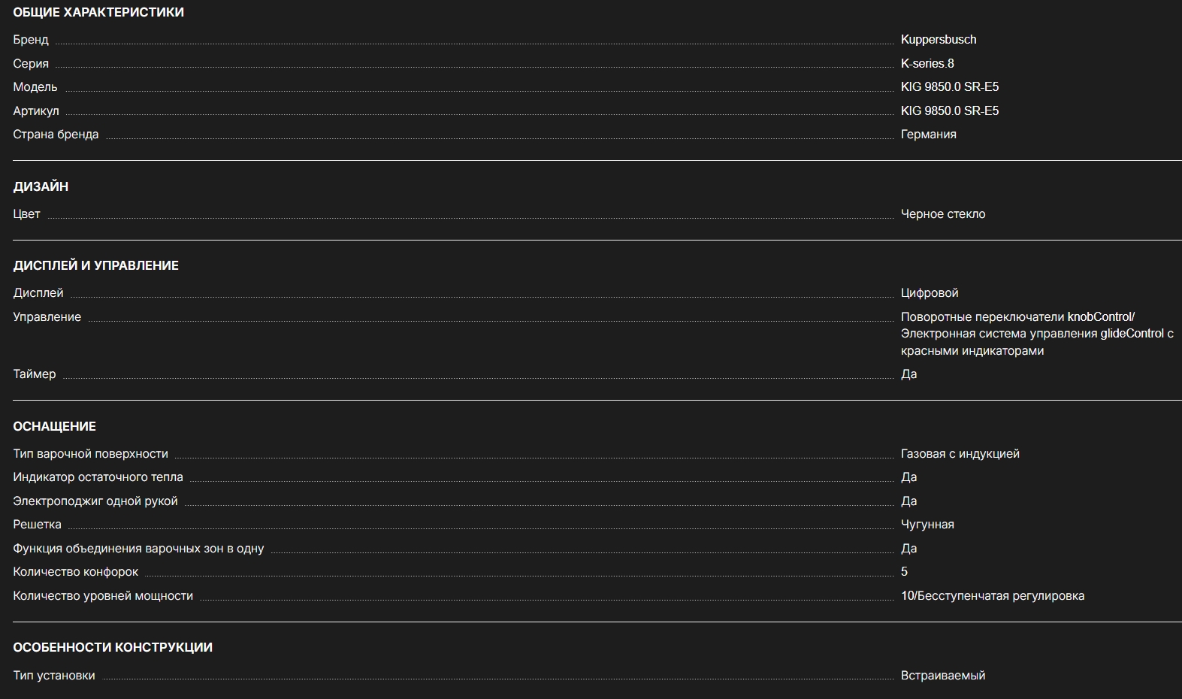Click the Газовая с индукцией value
This screenshot has height=699, width=1182.
click(x=960, y=454)
